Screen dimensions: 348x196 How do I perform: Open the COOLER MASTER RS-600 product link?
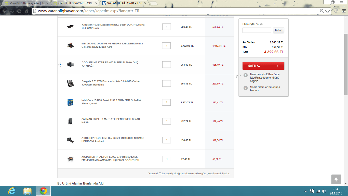(110, 64)
